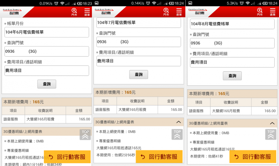Open the 費用項目 dropdown in the right screenshot

232,62
